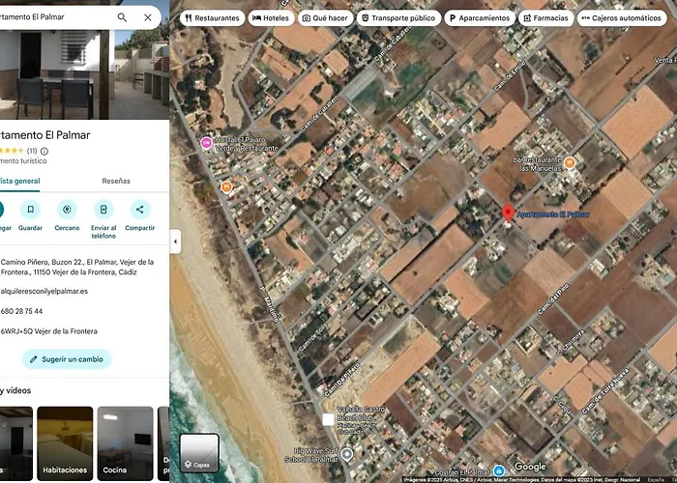Click the phone number 680 28 75 44
Screen dimensions: 677x483
tap(21, 311)
